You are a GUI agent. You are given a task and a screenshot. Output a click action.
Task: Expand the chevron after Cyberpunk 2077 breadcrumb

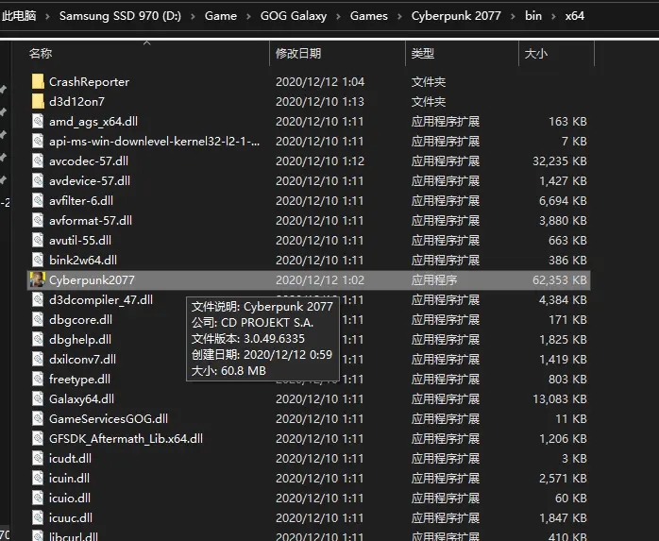tap(513, 16)
